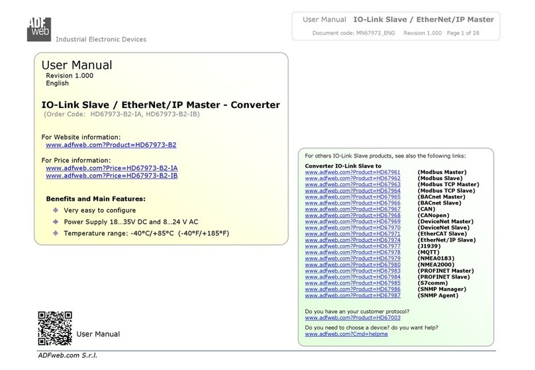535x370 pixels.
Task: Click '(PROFINET Master)' protocol label
Action: point(446,271)
